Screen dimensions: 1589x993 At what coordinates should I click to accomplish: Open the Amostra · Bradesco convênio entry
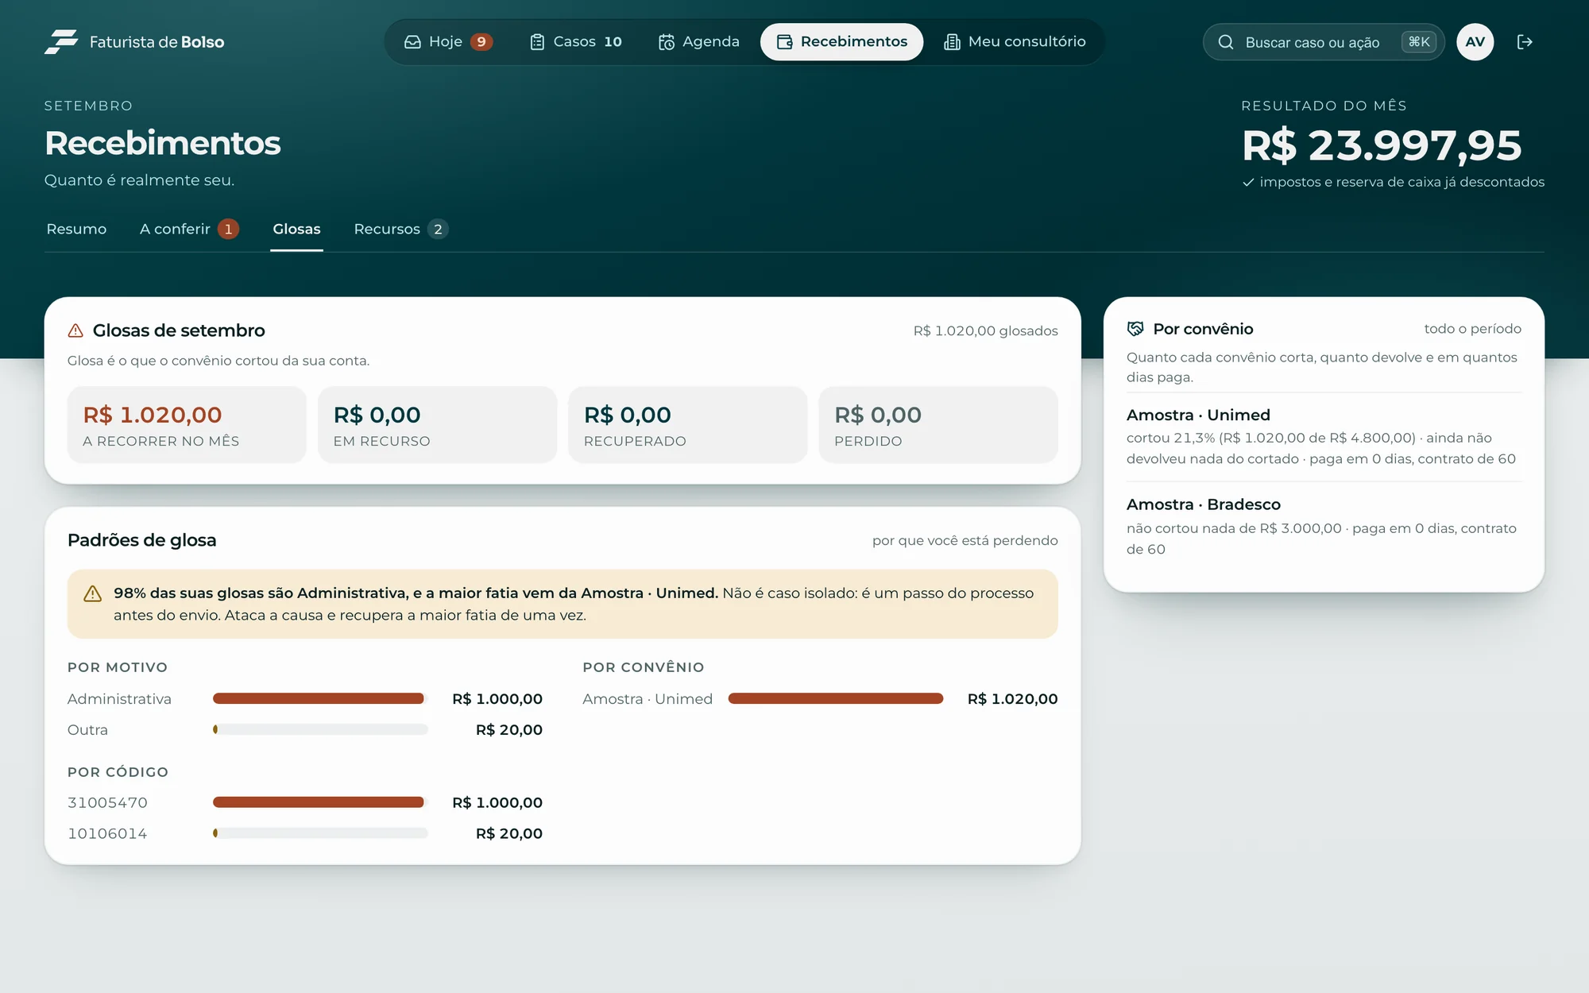pos(1324,527)
